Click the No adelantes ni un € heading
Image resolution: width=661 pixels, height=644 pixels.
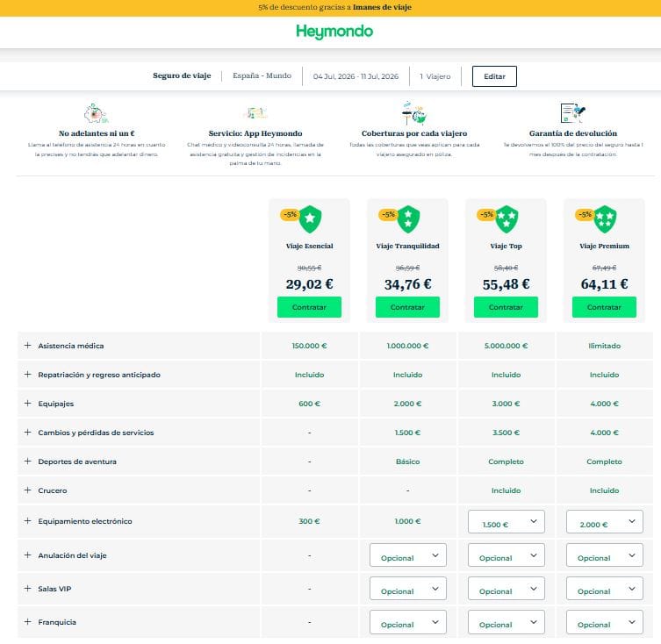[97, 133]
